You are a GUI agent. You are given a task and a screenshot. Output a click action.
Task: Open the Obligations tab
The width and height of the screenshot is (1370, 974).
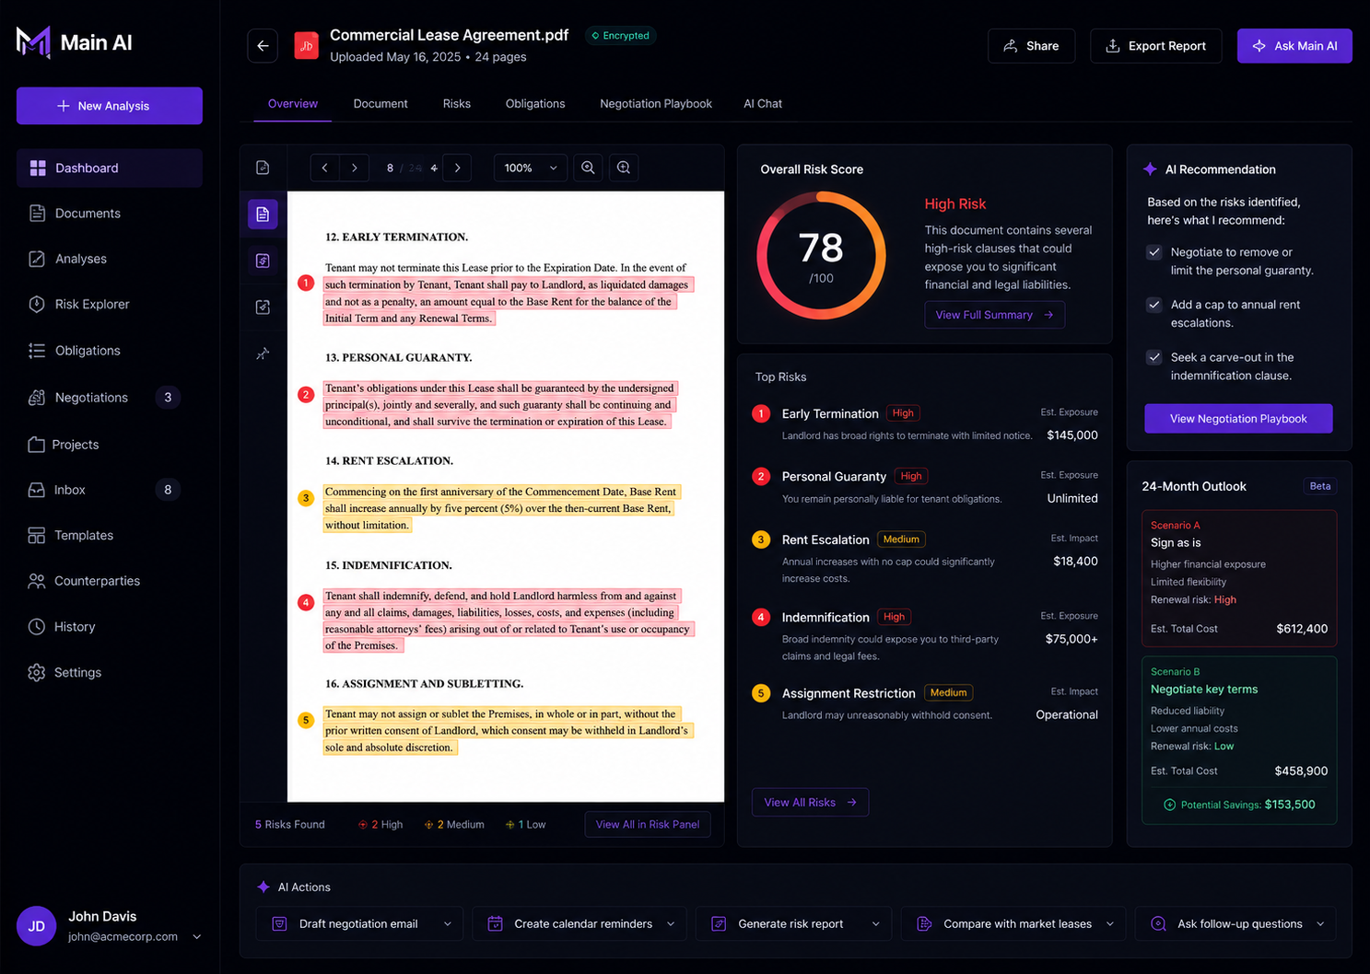click(535, 104)
